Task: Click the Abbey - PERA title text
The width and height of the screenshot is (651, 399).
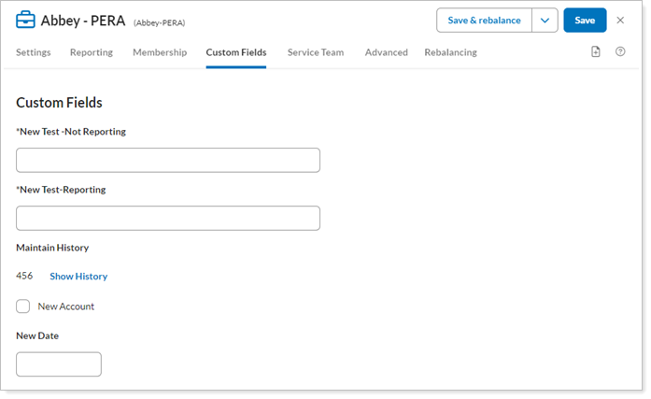Action: coord(83,21)
